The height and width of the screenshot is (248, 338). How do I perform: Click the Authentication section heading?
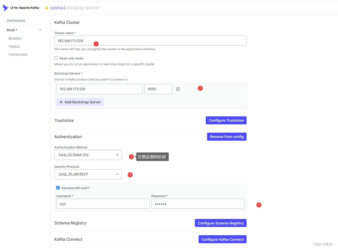pos(68,137)
